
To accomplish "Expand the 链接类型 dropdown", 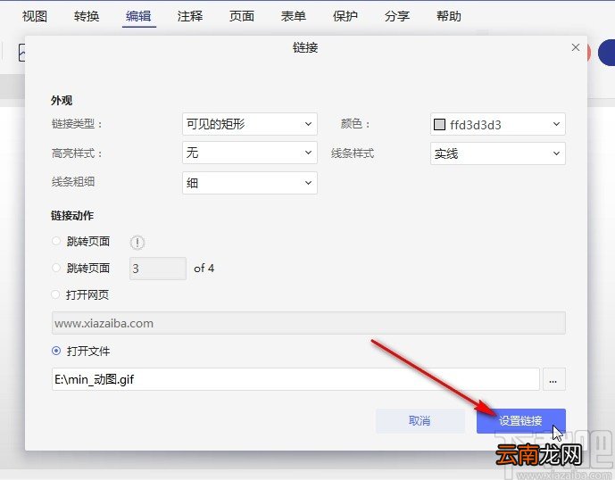I will tap(249, 124).
